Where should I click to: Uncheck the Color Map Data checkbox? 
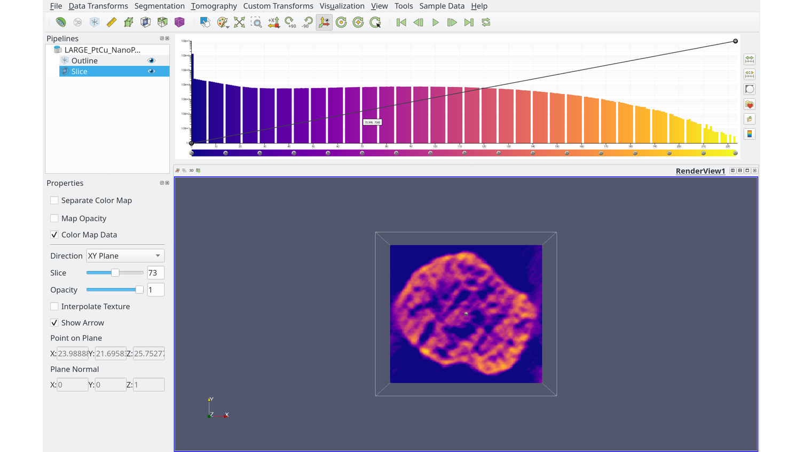pos(54,235)
